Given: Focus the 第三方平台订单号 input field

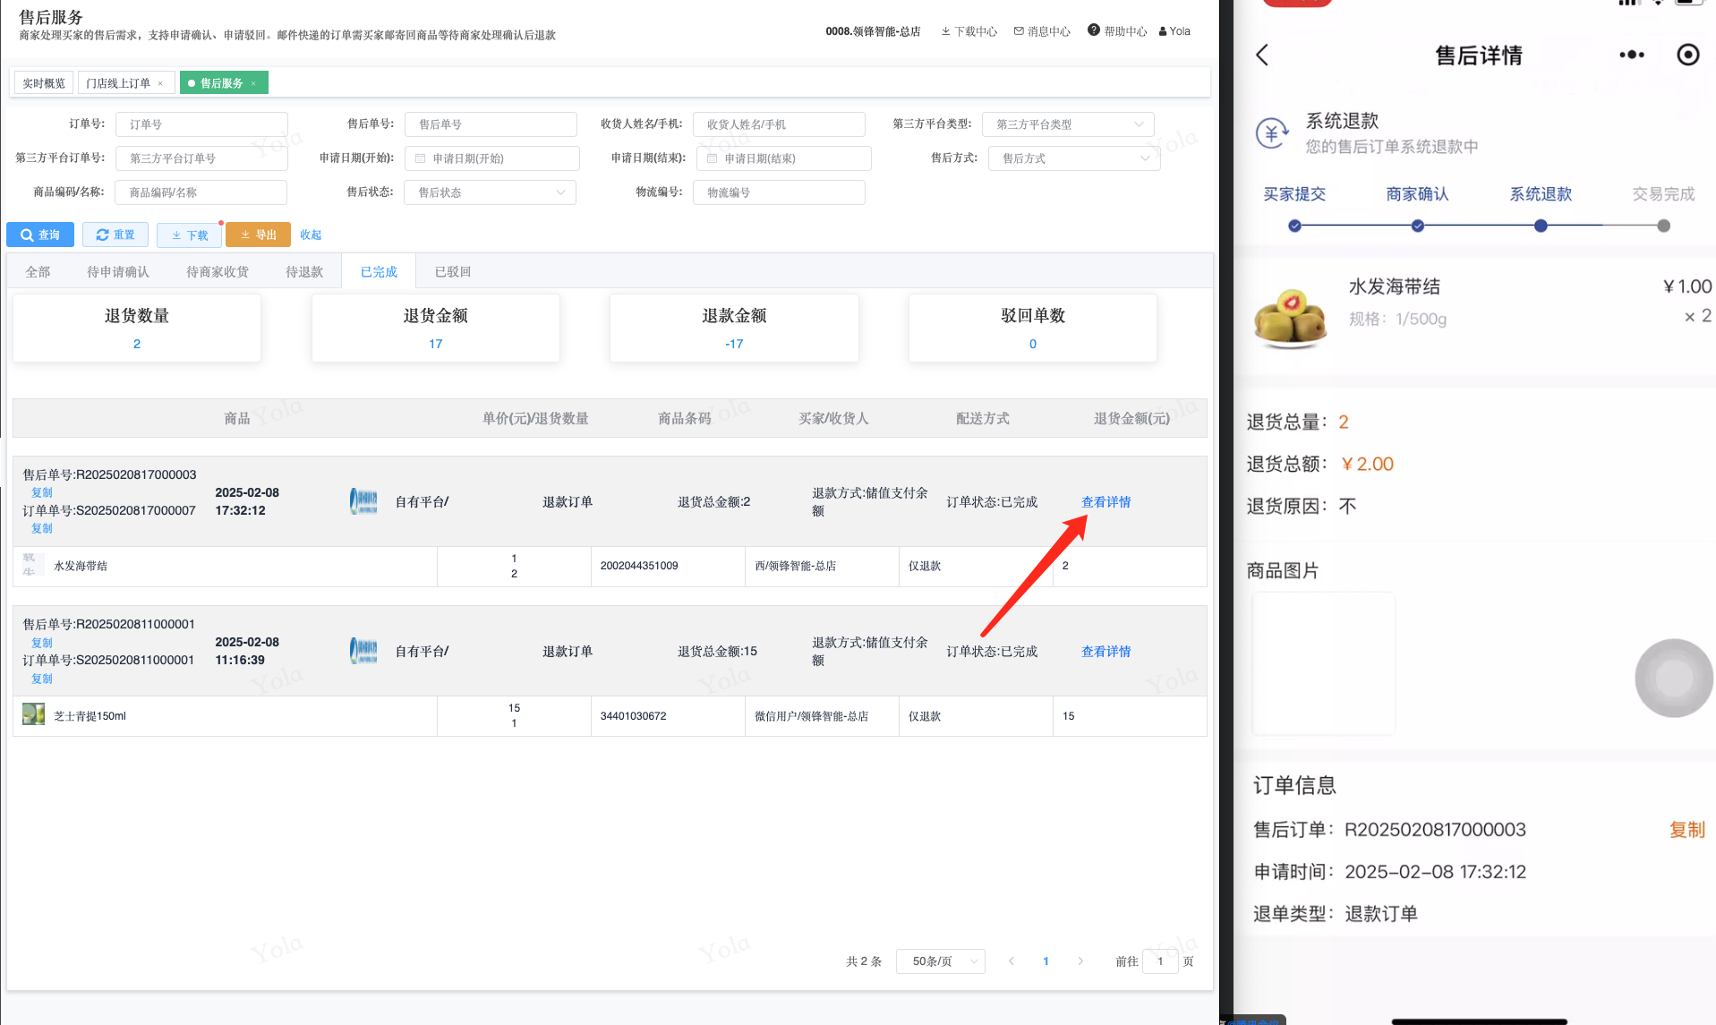Looking at the screenshot, I should pyautogui.click(x=201, y=158).
